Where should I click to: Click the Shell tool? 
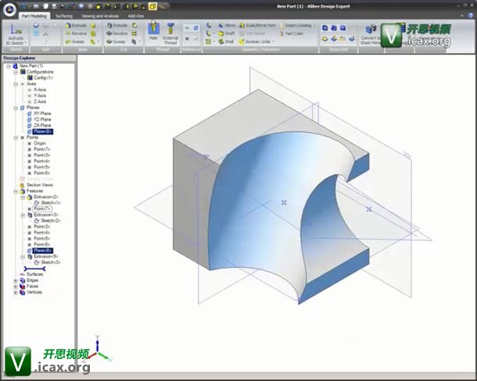click(226, 41)
